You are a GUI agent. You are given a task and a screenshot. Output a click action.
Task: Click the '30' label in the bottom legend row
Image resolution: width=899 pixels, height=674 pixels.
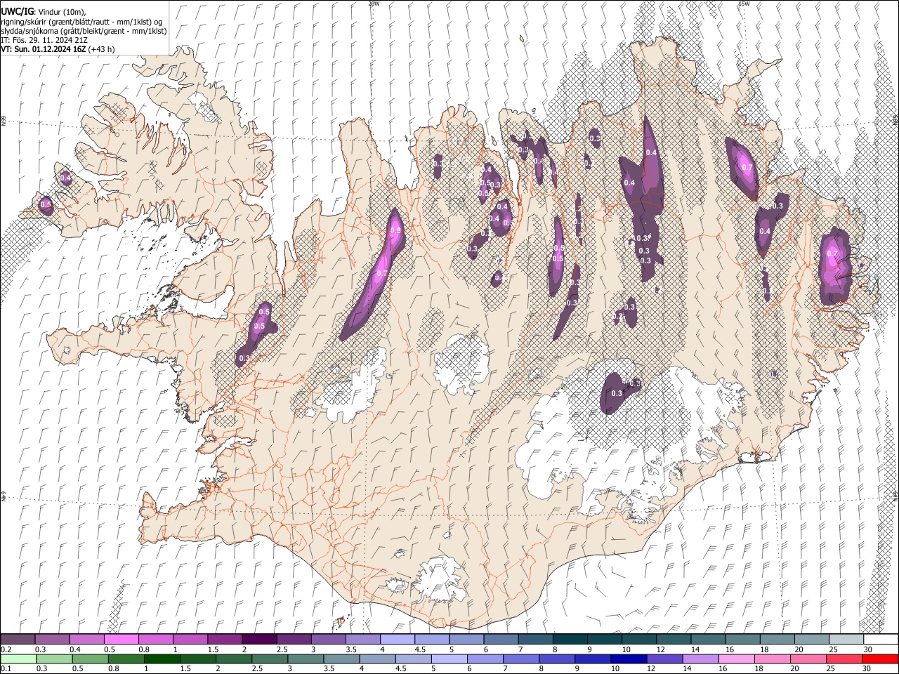point(866,668)
